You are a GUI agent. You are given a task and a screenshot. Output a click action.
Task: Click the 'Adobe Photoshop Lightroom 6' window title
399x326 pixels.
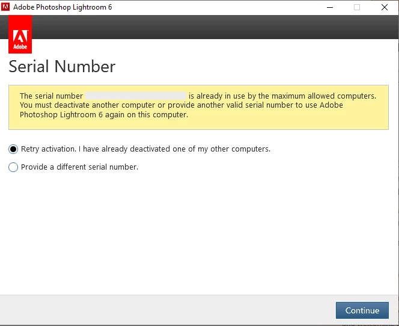[x=62, y=7]
